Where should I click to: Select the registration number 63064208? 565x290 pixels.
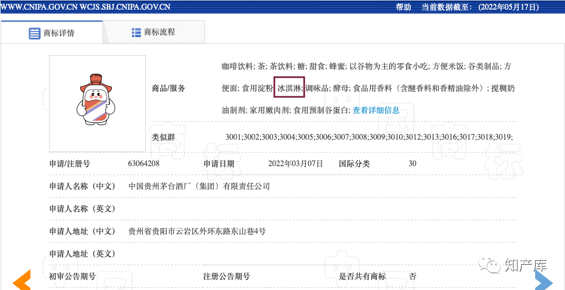(x=144, y=163)
